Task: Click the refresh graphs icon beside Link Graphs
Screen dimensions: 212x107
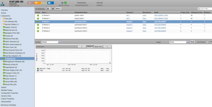Action: tap(211, 42)
